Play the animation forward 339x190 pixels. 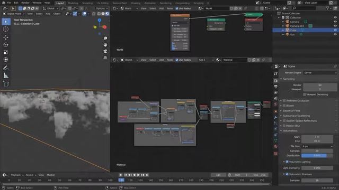pyautogui.click(x=138, y=175)
